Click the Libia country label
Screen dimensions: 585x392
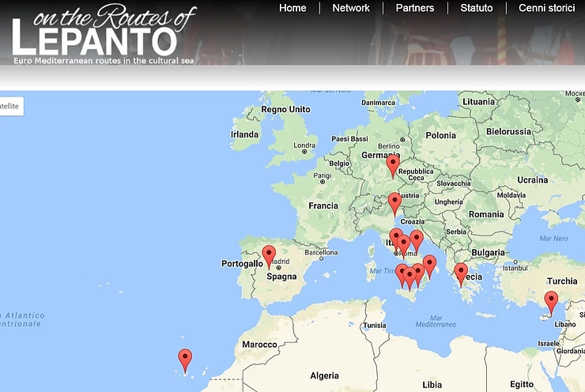pos(432,385)
